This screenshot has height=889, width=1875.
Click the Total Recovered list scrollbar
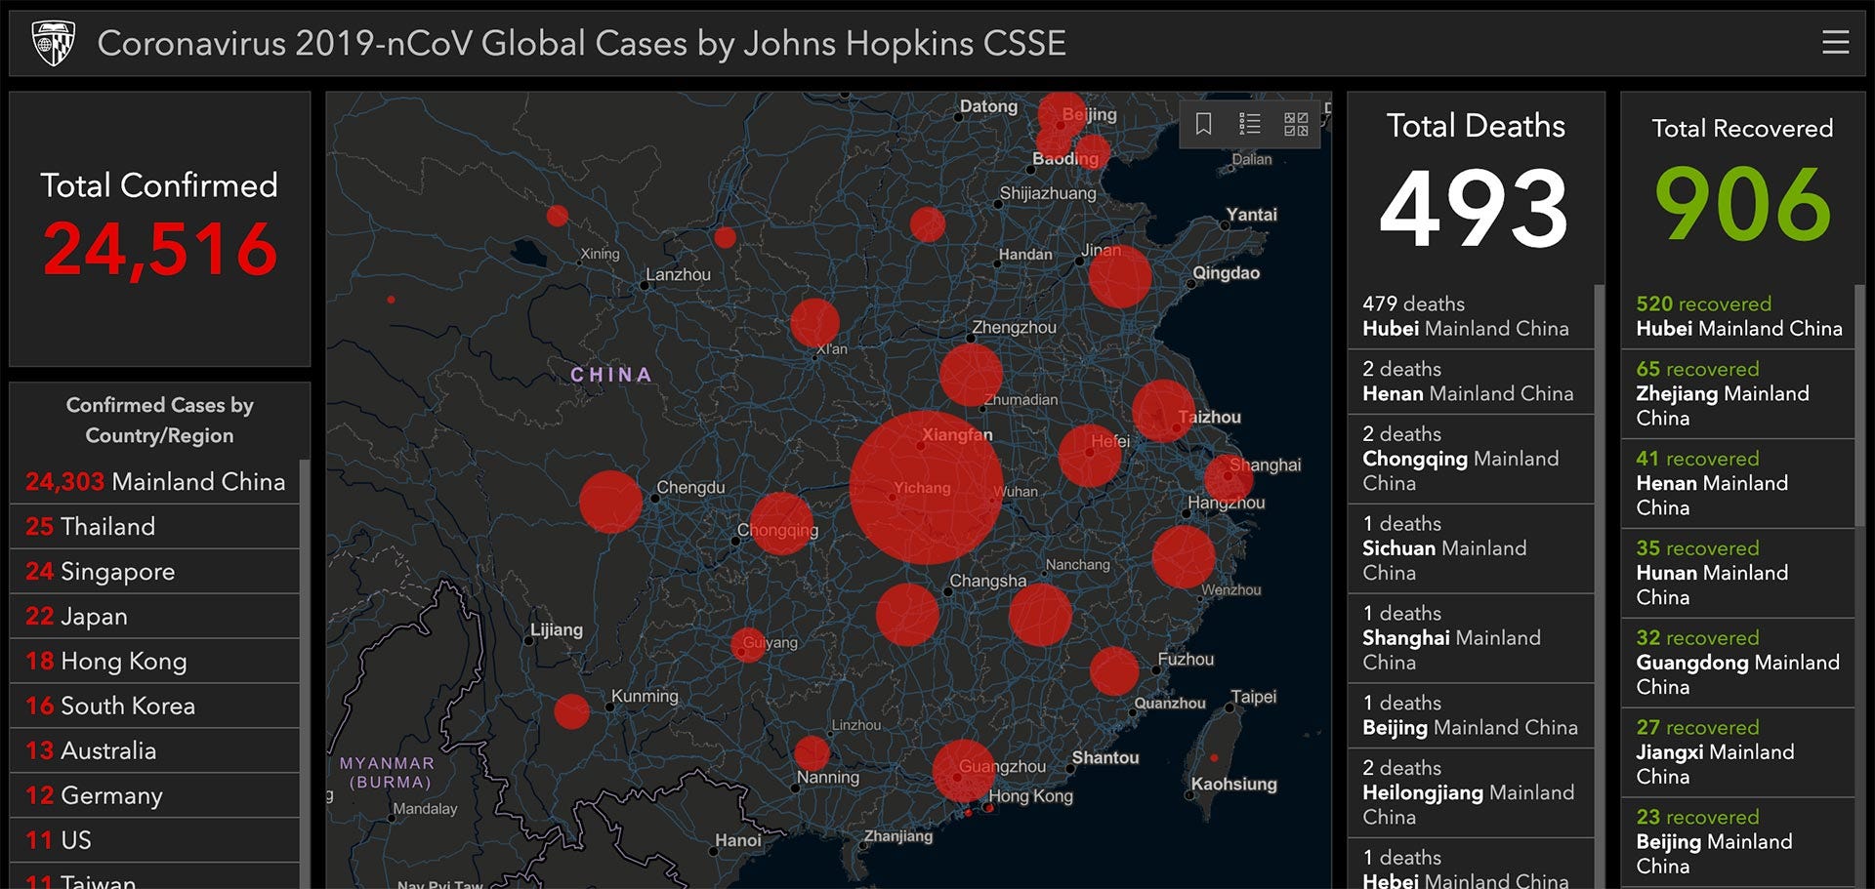coord(1859,405)
